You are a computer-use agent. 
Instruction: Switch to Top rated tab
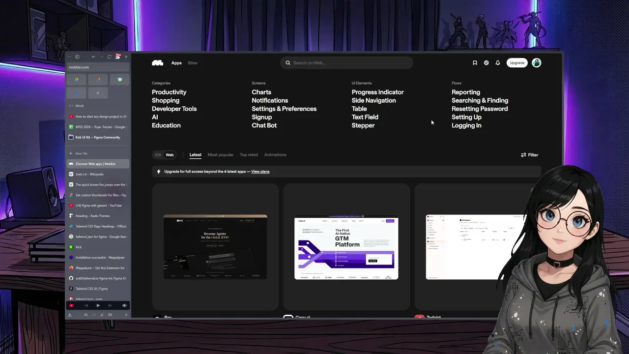click(249, 155)
